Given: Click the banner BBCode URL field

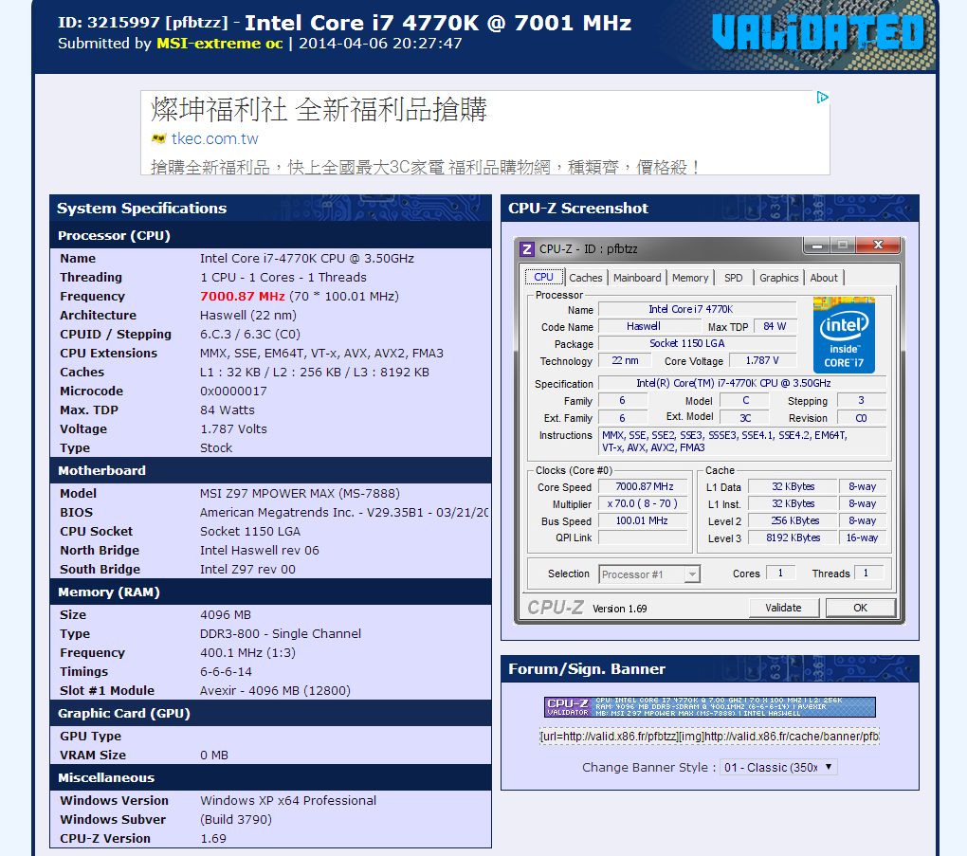Looking at the screenshot, I should (x=710, y=737).
